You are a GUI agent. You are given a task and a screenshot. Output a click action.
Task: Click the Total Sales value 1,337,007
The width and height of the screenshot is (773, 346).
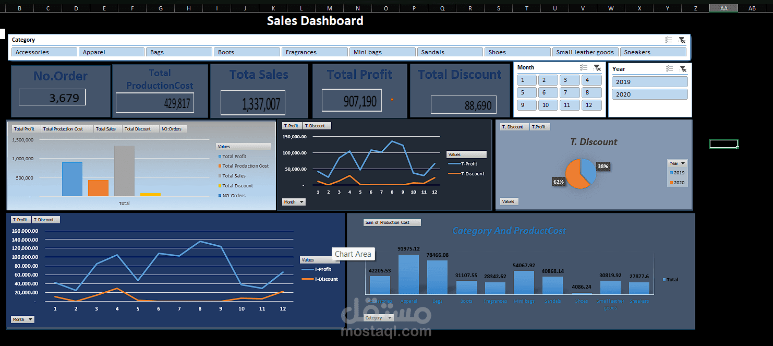click(x=253, y=102)
